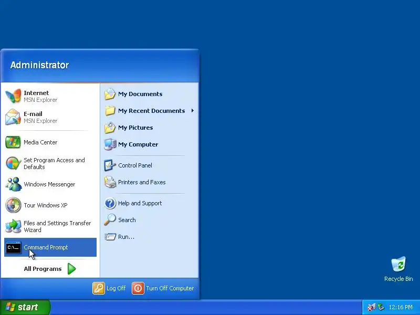Click the My Recent Documents folder icon
The image size is (420, 315).
tap(110, 111)
